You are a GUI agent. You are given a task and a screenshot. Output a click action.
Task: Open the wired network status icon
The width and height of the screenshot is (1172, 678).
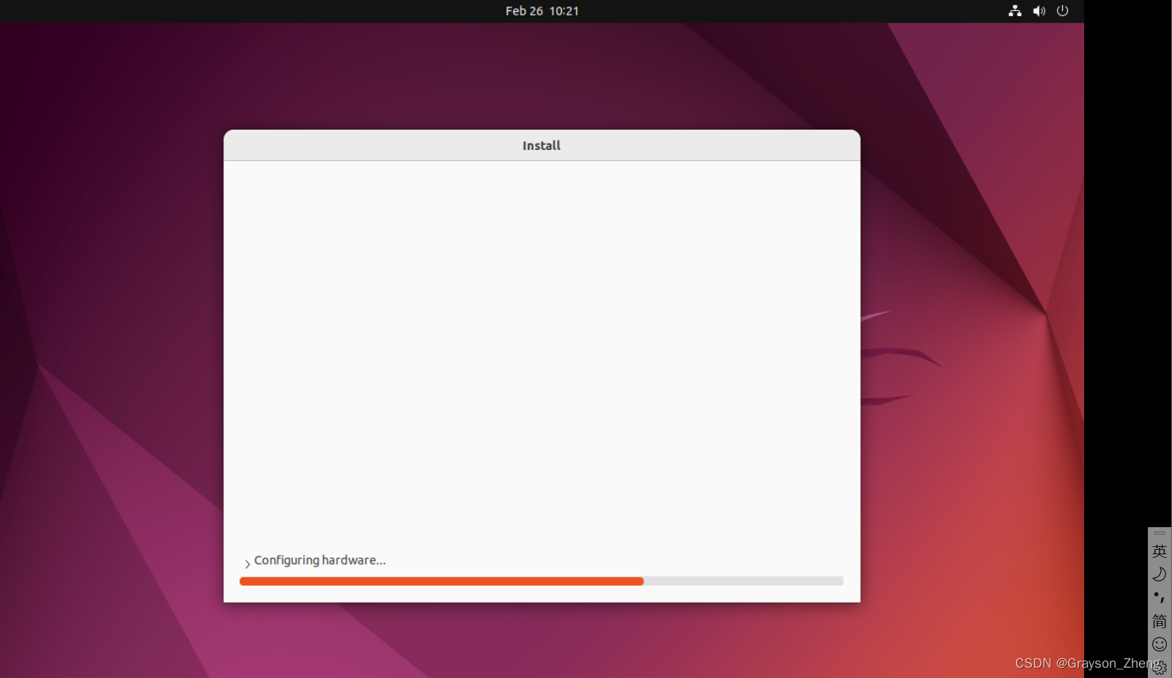tap(1015, 11)
